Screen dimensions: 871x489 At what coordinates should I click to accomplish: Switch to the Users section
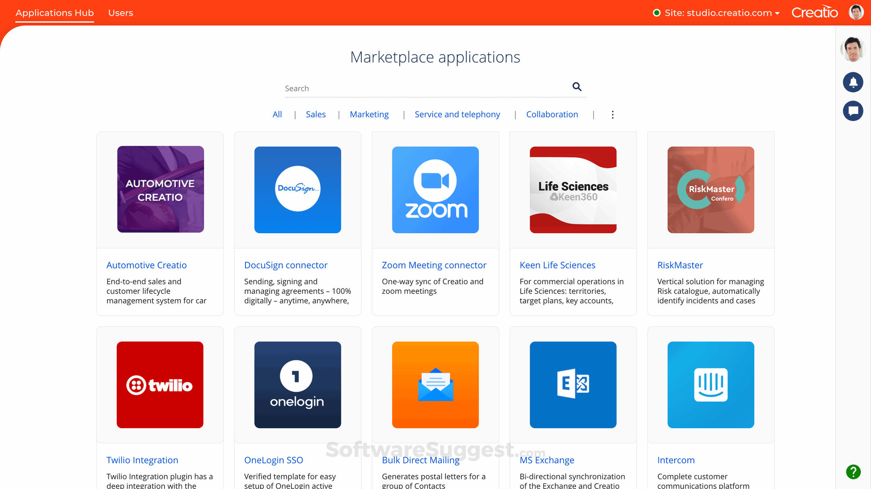[120, 12]
